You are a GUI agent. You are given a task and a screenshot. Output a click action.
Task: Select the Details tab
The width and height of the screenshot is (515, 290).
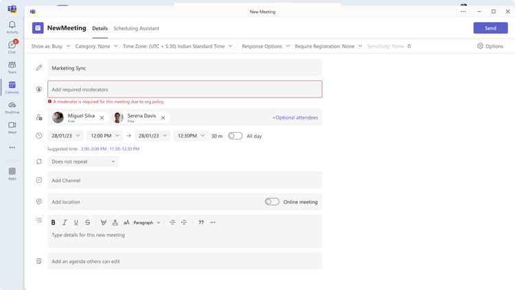tap(100, 29)
